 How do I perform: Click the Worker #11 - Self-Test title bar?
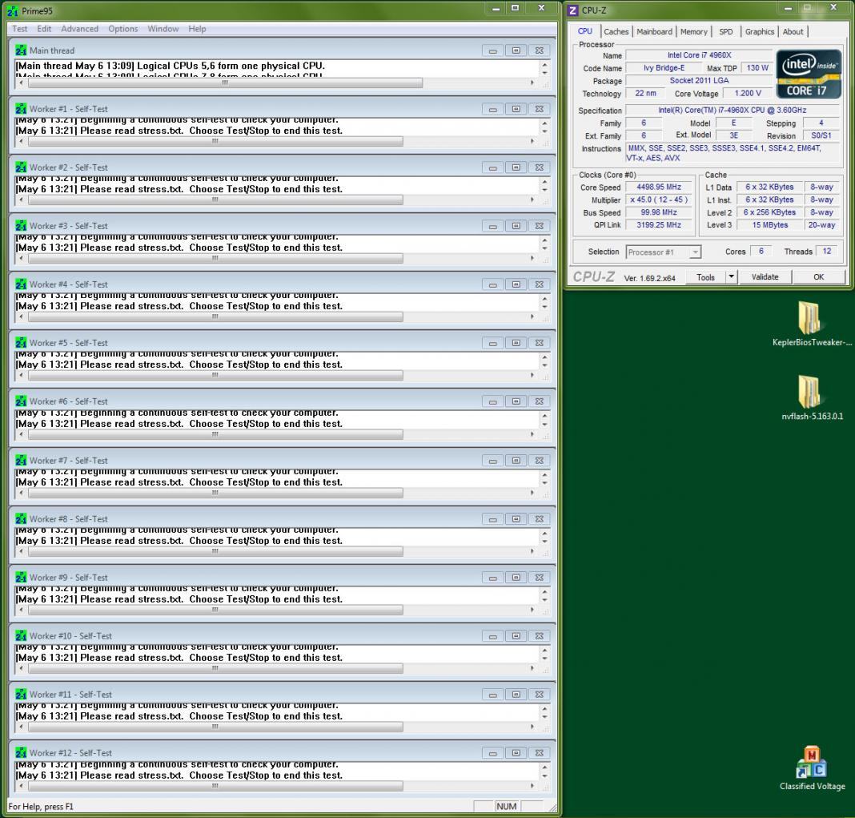282,694
